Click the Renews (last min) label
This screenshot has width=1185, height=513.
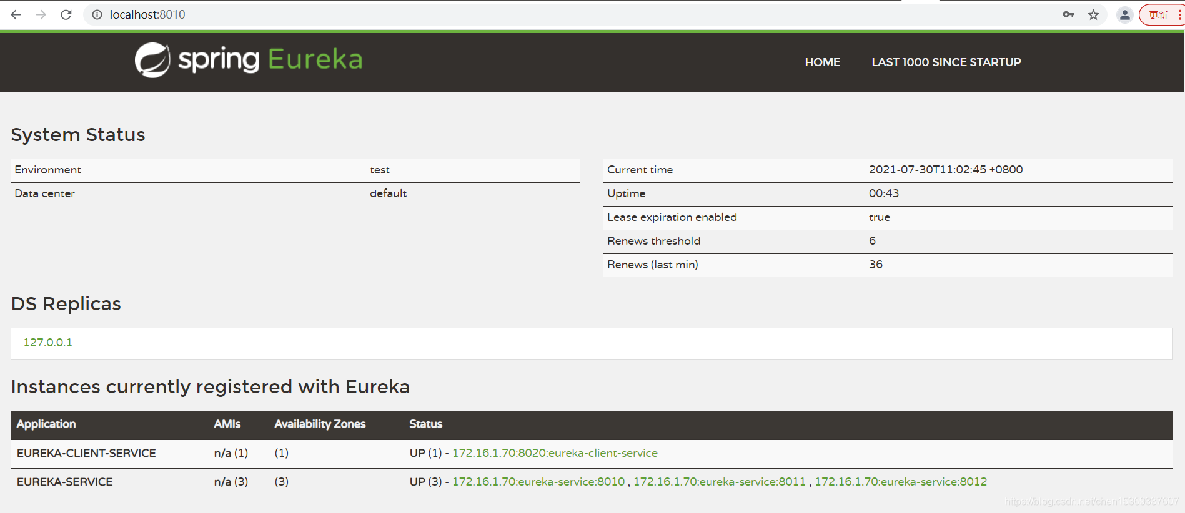[653, 265]
